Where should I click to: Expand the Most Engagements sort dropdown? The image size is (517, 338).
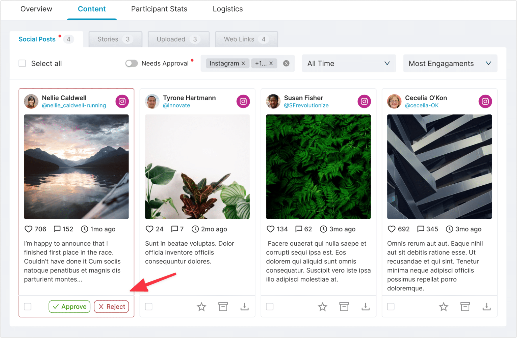coord(450,64)
